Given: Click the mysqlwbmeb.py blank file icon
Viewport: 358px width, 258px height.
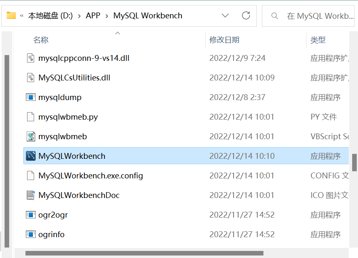Looking at the screenshot, I should [30, 117].
